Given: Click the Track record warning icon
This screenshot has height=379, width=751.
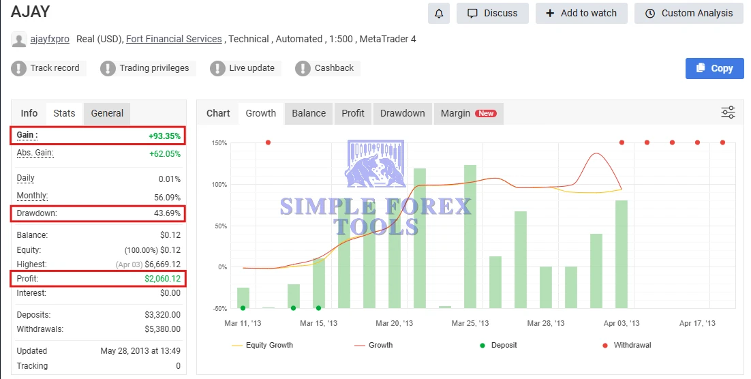Looking at the screenshot, I should tap(18, 69).
